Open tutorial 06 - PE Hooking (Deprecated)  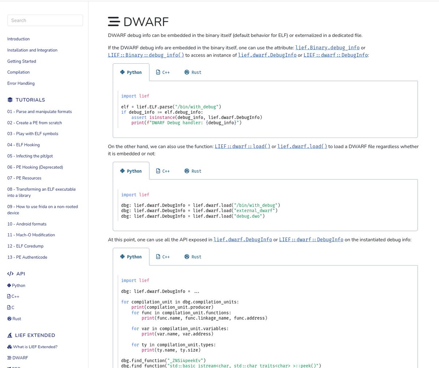coord(35,167)
